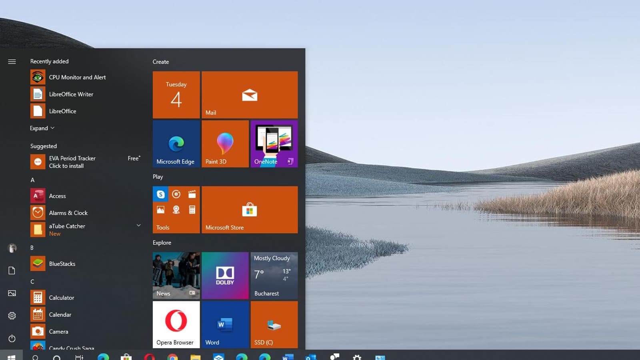
Task: Install suggested EVA Period Tracker app
Action: [x=86, y=162]
